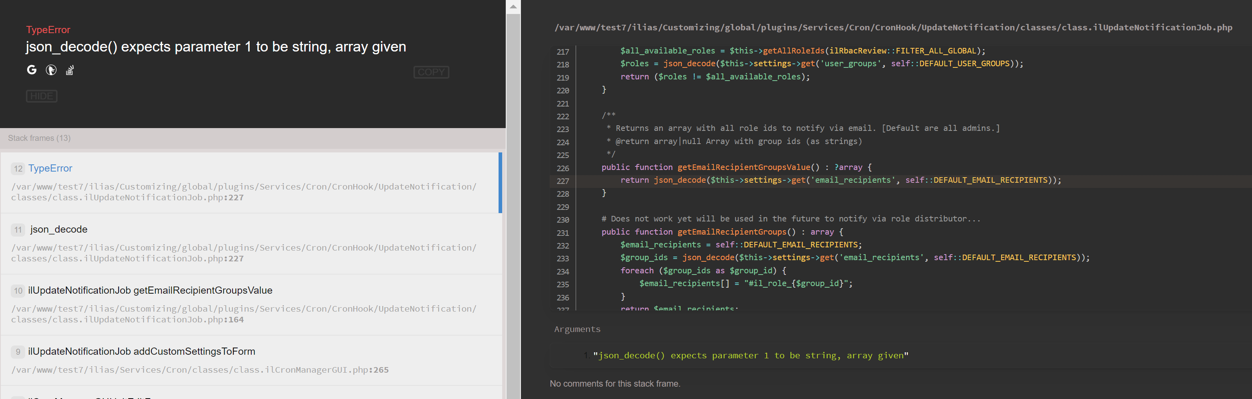
Task: Click the HIDE button
Action: [x=42, y=96]
